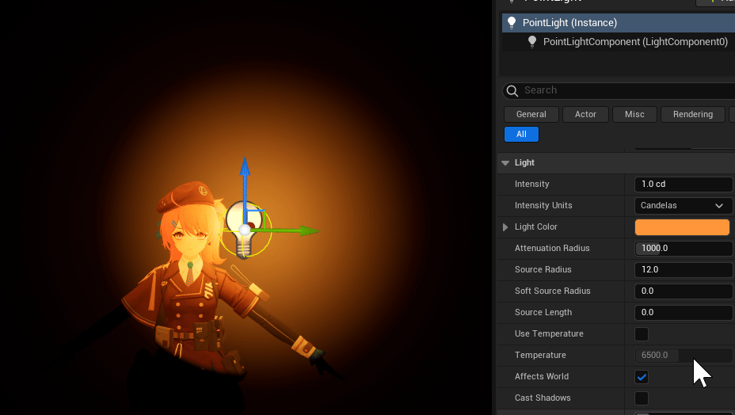Filter details by Actor
Image resolution: width=735 pixels, height=415 pixels.
[x=585, y=114]
